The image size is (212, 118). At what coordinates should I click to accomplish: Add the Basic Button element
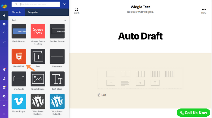click(x=19, y=31)
